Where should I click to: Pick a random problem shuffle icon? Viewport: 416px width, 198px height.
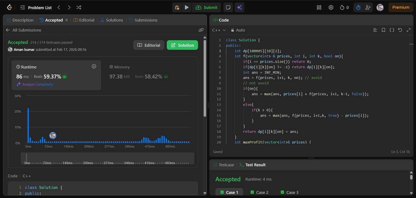79,7
